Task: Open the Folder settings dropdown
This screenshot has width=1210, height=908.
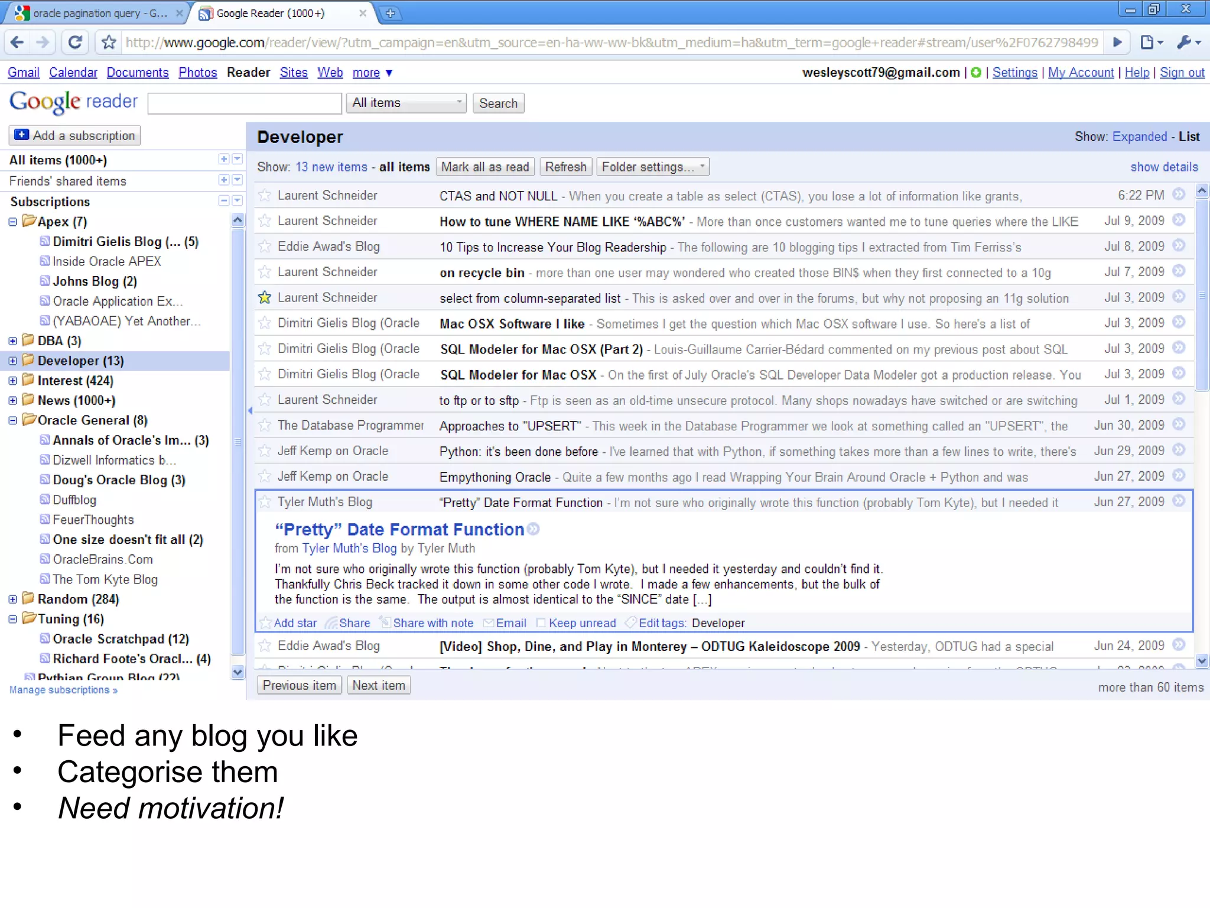Action: point(653,167)
